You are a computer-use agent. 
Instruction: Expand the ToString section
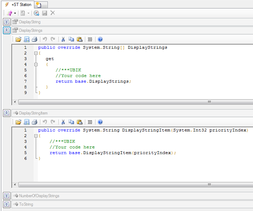[6, 204]
